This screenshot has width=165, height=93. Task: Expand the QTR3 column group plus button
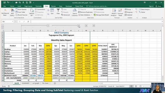86,26
